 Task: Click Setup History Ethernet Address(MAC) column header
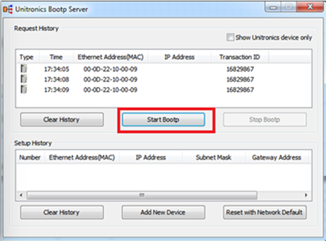click(82, 157)
